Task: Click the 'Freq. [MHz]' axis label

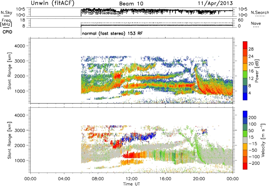Action: 6,22
